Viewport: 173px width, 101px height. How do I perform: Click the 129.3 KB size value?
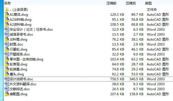click(117, 15)
